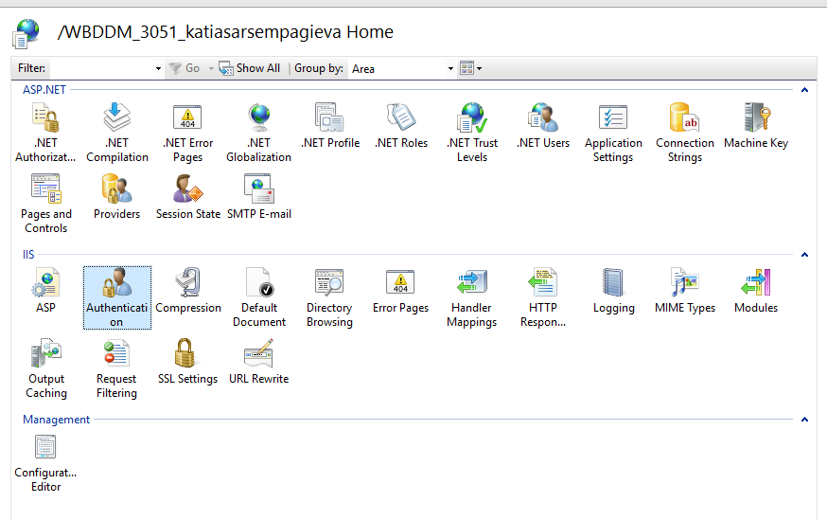Collapse the ASP.NET group section
The height and width of the screenshot is (520, 827).
point(804,90)
